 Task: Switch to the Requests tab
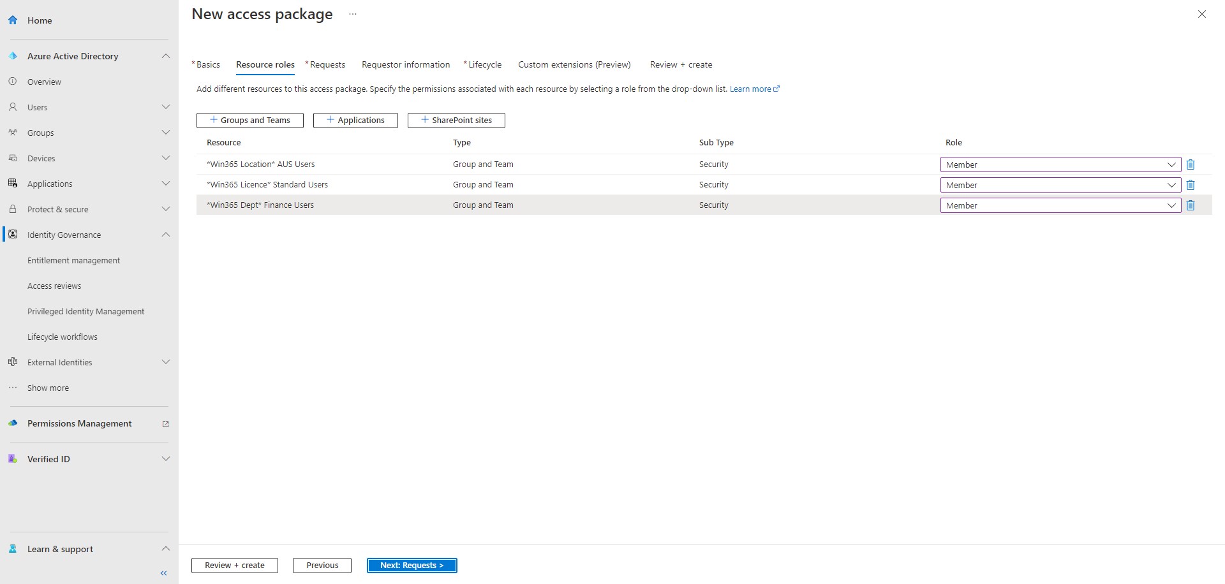click(327, 64)
